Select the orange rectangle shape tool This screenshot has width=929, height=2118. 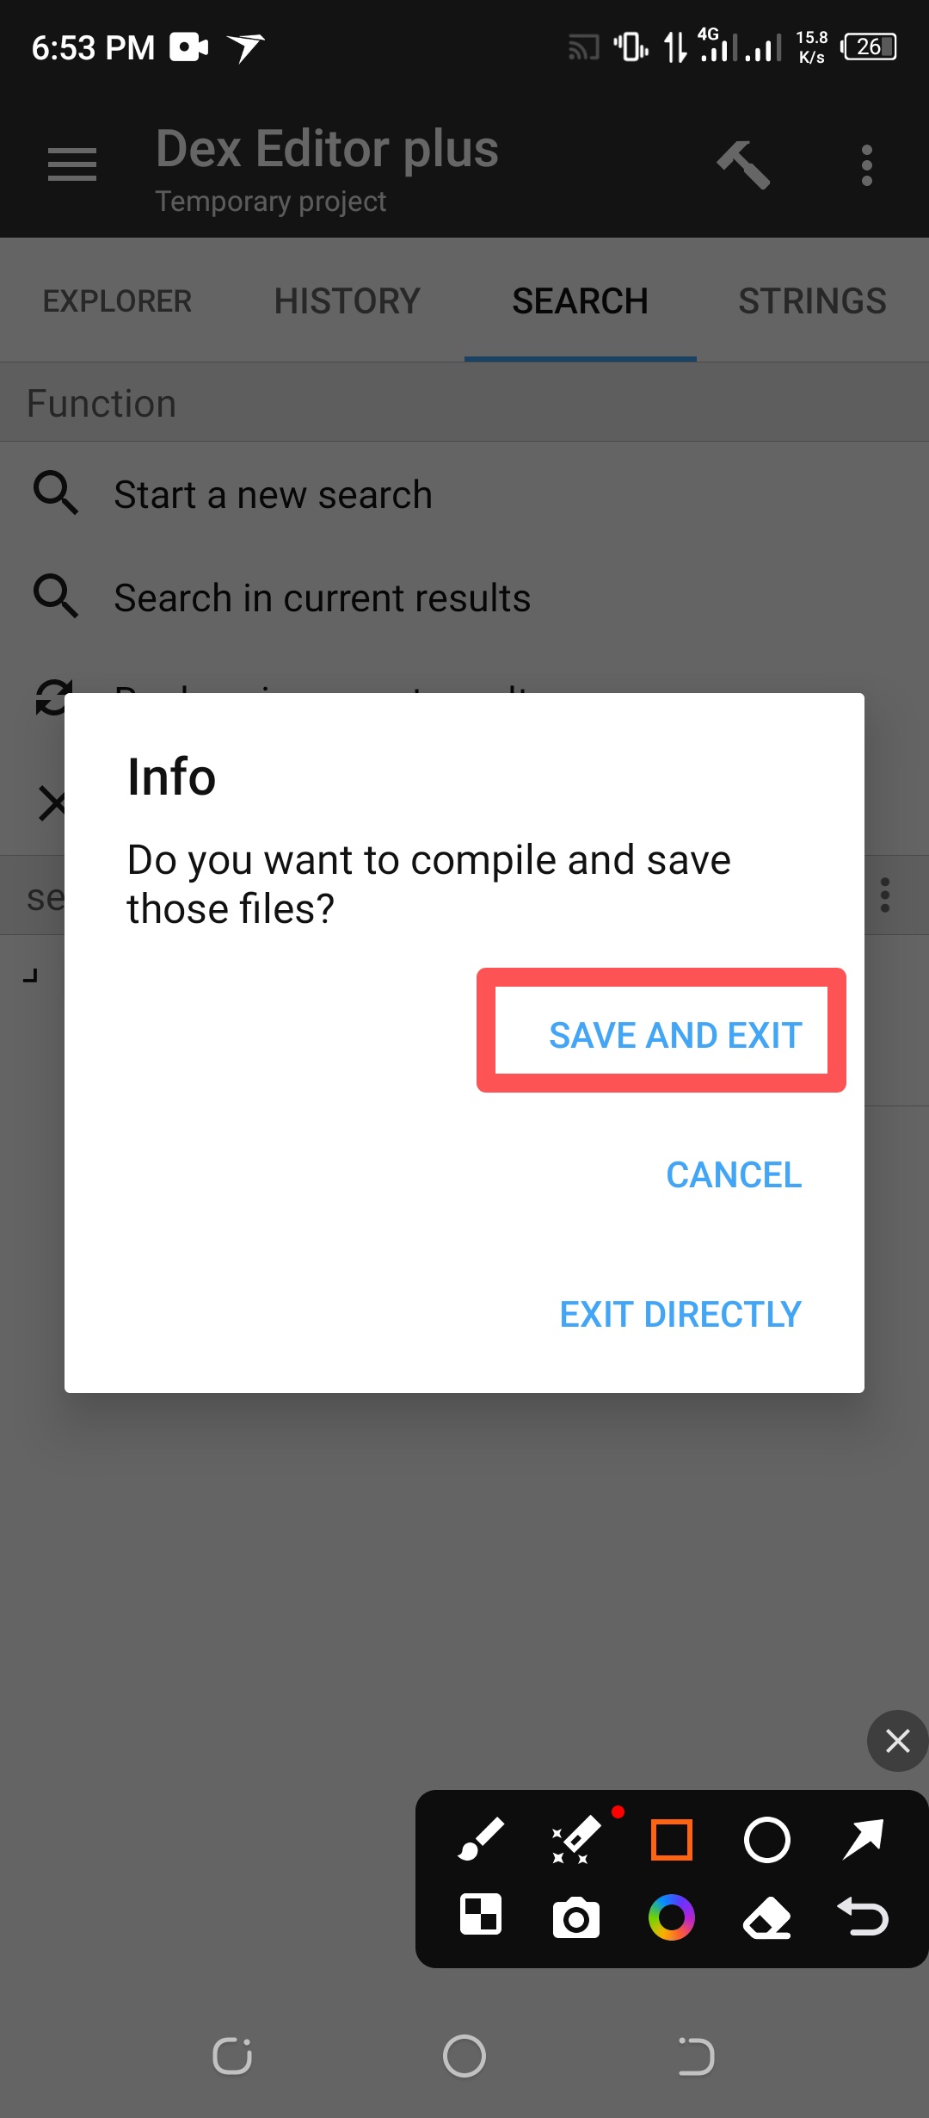click(x=672, y=1840)
